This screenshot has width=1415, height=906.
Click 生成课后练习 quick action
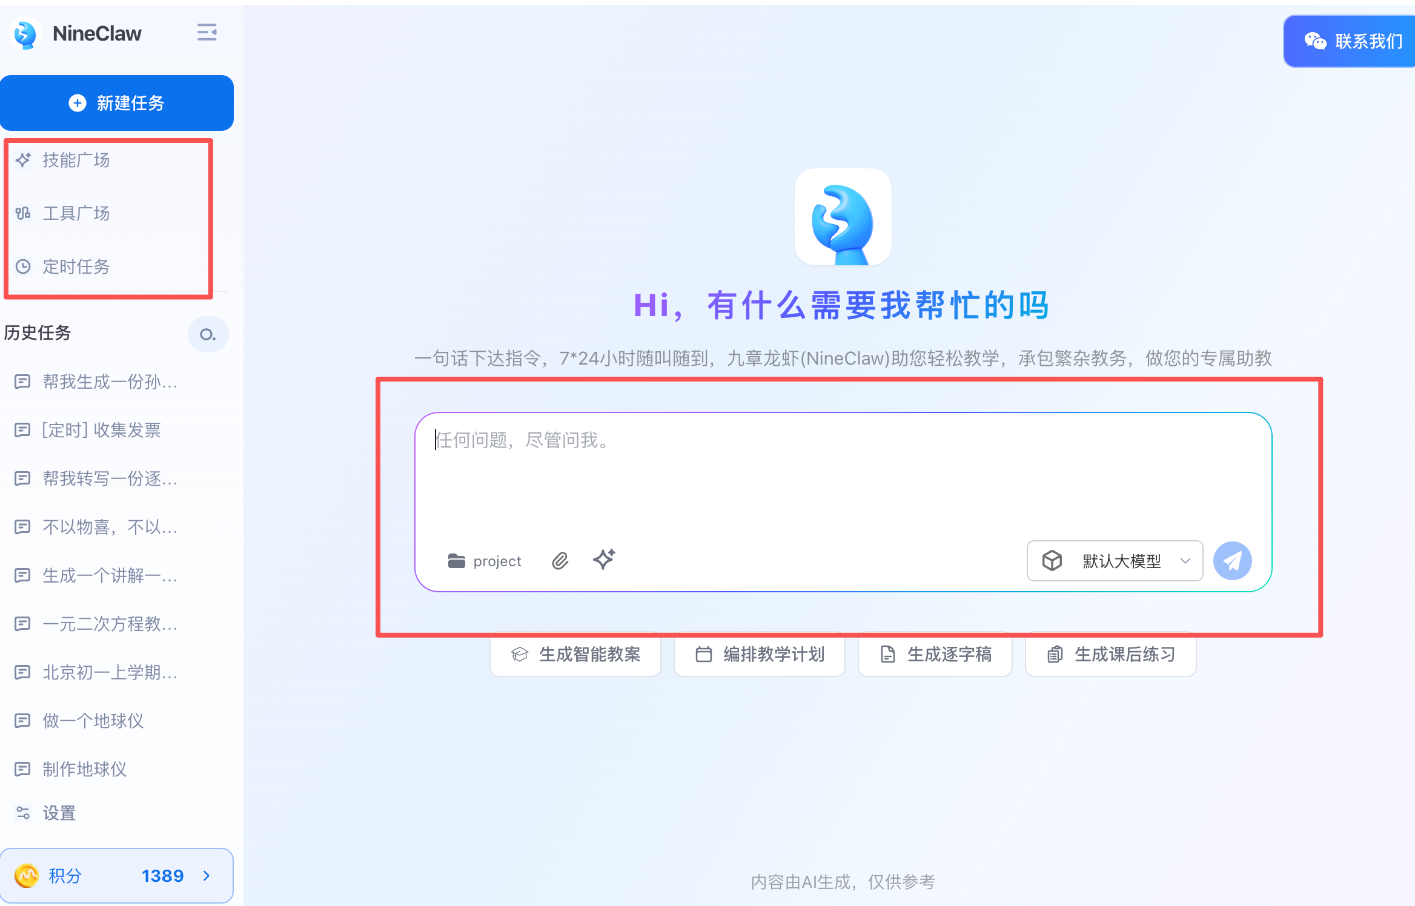coord(1110,655)
